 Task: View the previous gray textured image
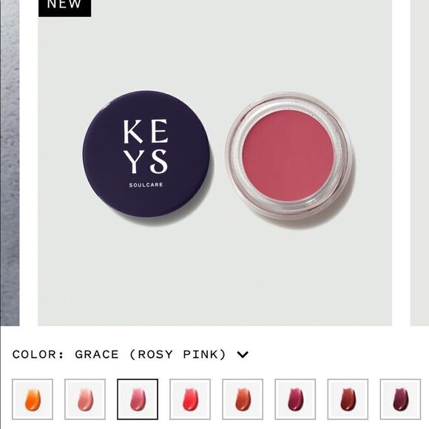pos(10,163)
